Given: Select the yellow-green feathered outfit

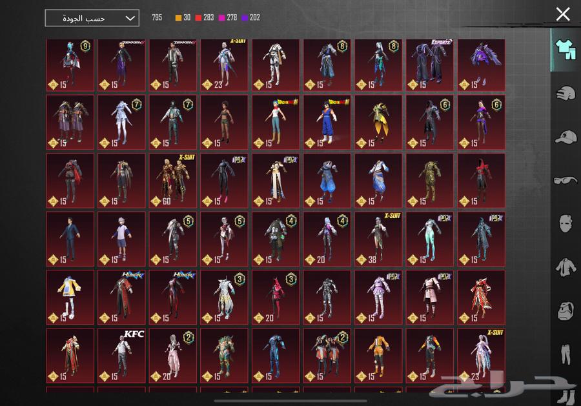Looking at the screenshot, I should point(378,122).
